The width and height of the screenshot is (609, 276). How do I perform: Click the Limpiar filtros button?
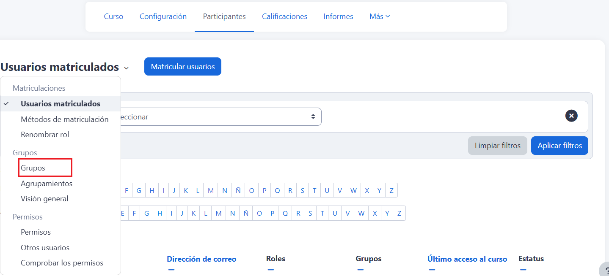click(497, 146)
